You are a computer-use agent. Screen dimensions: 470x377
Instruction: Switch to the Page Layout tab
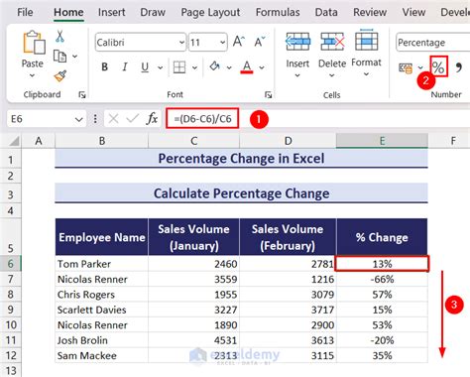210,12
